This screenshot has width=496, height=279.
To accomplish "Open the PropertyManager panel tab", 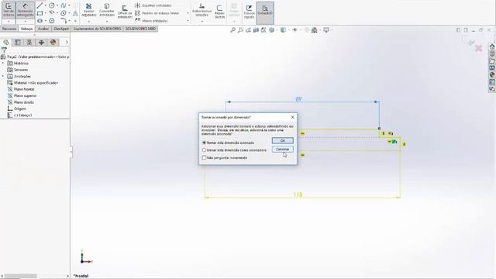I will (x=17, y=42).
